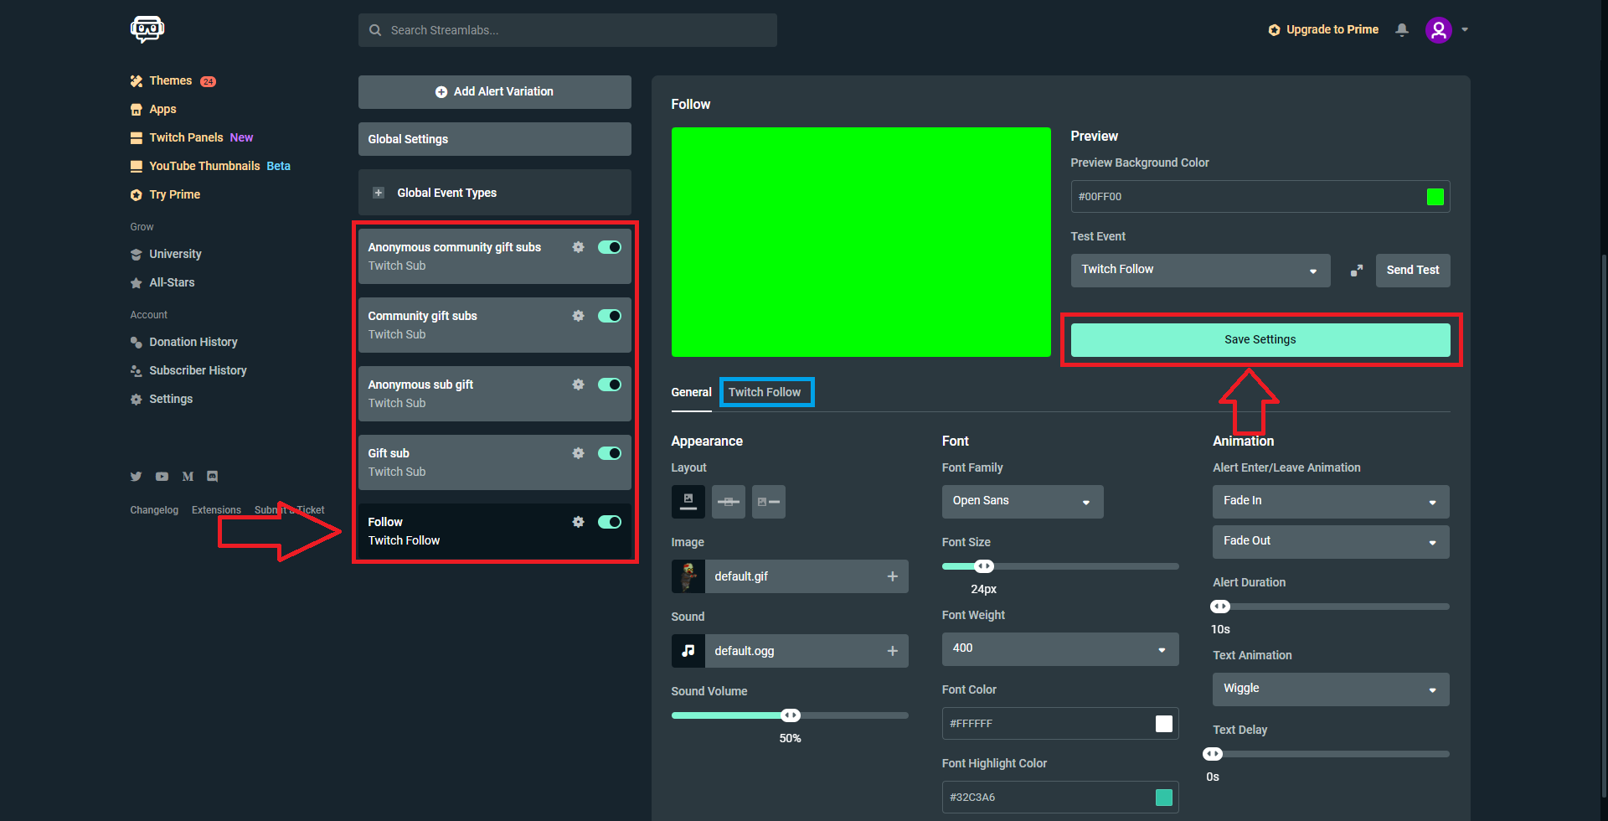Toggle Gift sub alert off
The width and height of the screenshot is (1608, 821).
coord(610,453)
